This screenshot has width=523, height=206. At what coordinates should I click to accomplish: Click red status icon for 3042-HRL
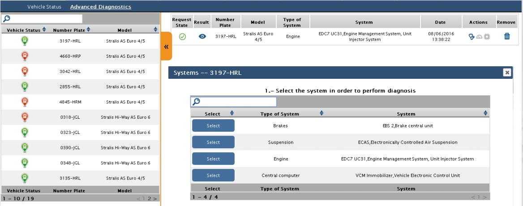(25, 71)
